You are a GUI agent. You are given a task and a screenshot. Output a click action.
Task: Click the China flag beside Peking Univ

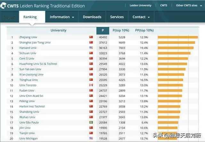[x=91, y=101]
